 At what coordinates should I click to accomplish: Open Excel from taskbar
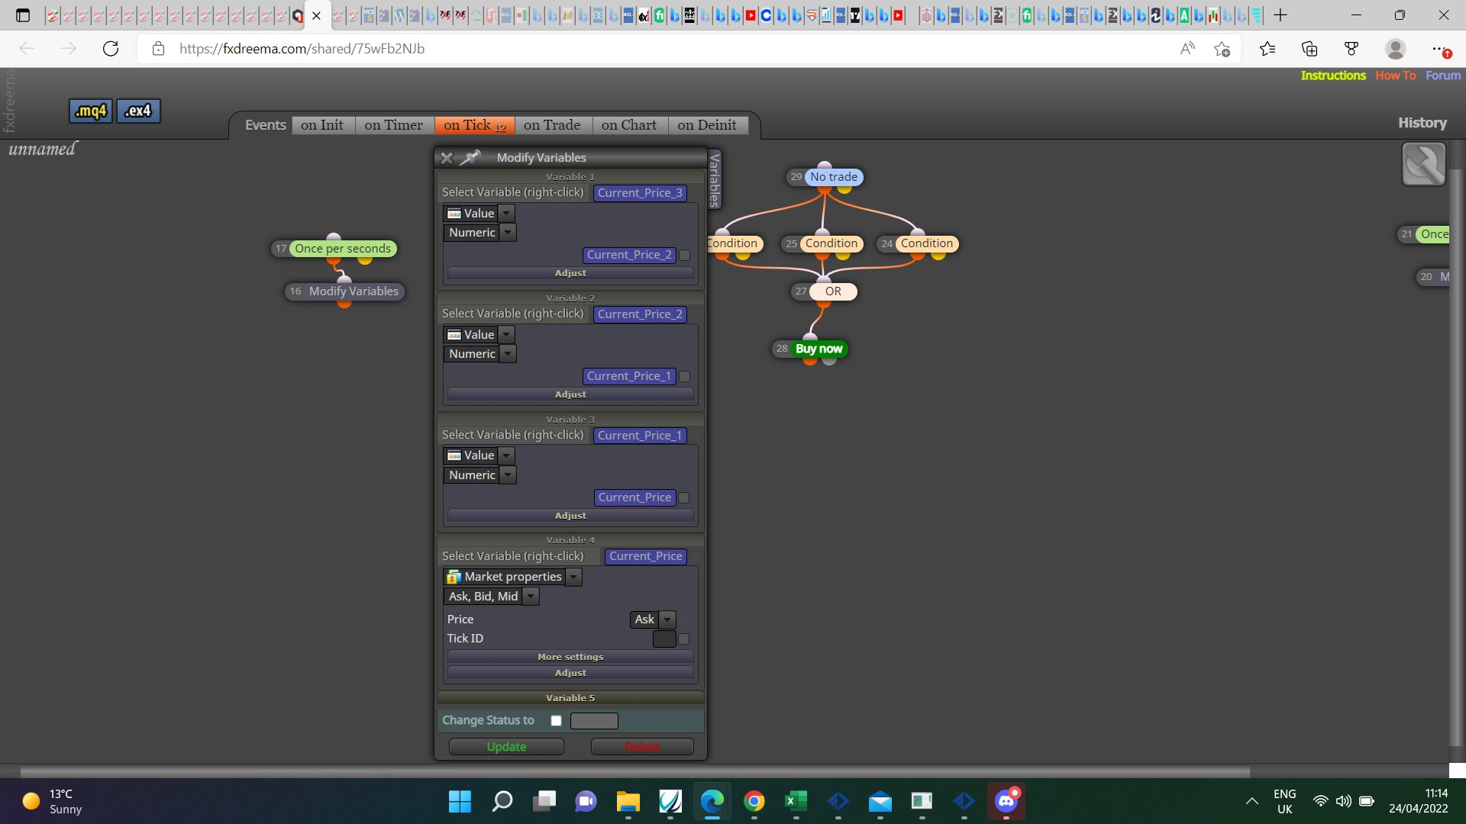pyautogui.click(x=796, y=801)
